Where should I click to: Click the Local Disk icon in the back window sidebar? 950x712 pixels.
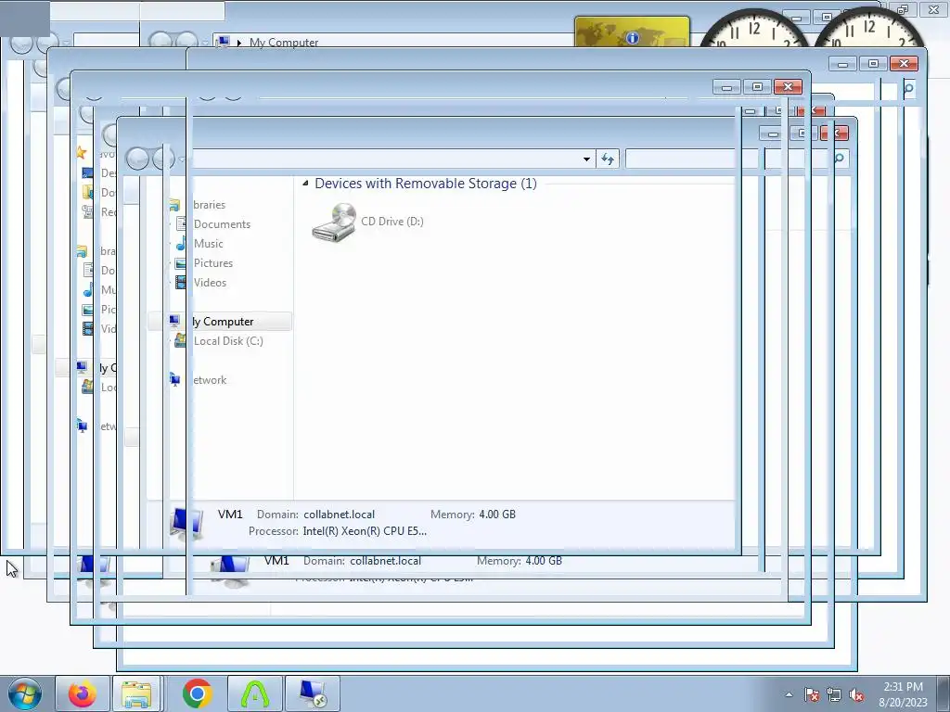coord(87,387)
